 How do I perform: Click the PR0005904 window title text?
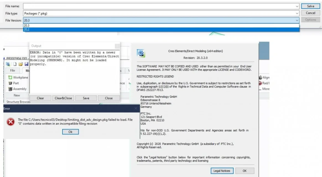[18, 59]
